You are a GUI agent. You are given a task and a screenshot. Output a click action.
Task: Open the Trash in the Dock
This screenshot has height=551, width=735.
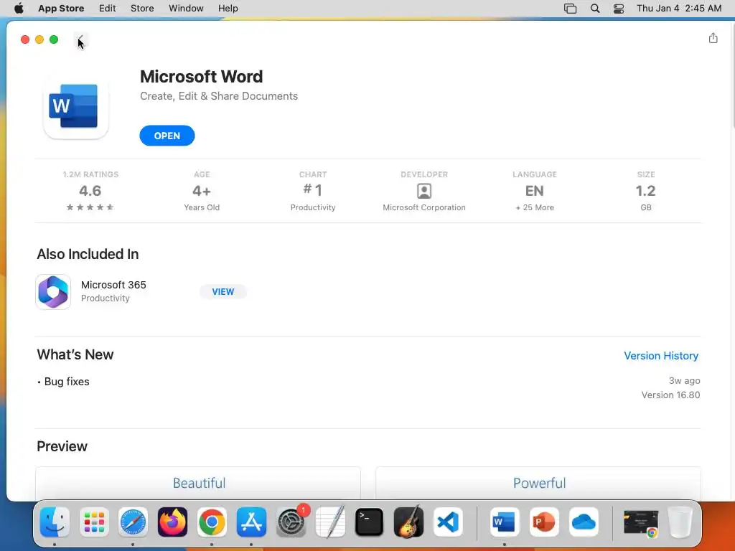680,522
